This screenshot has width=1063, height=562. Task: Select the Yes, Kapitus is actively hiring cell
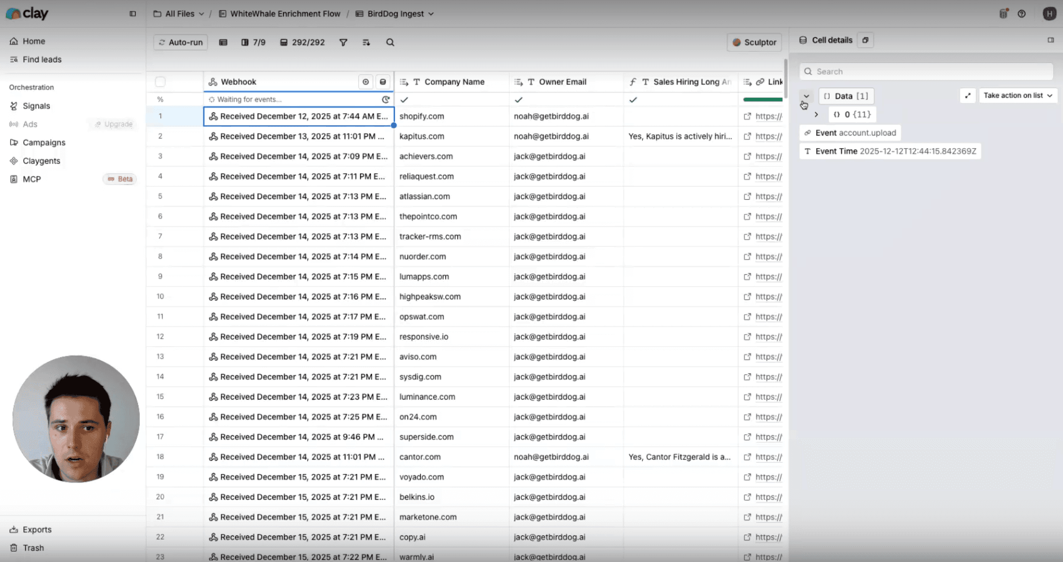(x=681, y=137)
